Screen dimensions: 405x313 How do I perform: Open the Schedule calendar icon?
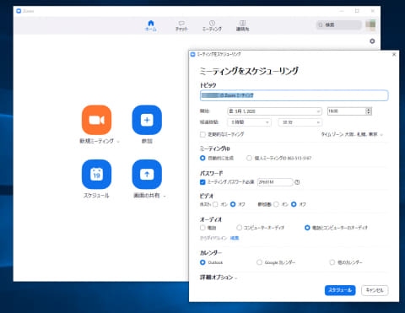tap(96, 175)
